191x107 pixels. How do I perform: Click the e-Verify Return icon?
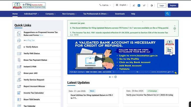19,47
